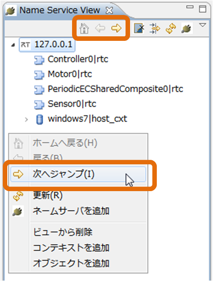Collapse the 127.0.0.1 tree node
The height and width of the screenshot is (281, 213).
coord(13,45)
